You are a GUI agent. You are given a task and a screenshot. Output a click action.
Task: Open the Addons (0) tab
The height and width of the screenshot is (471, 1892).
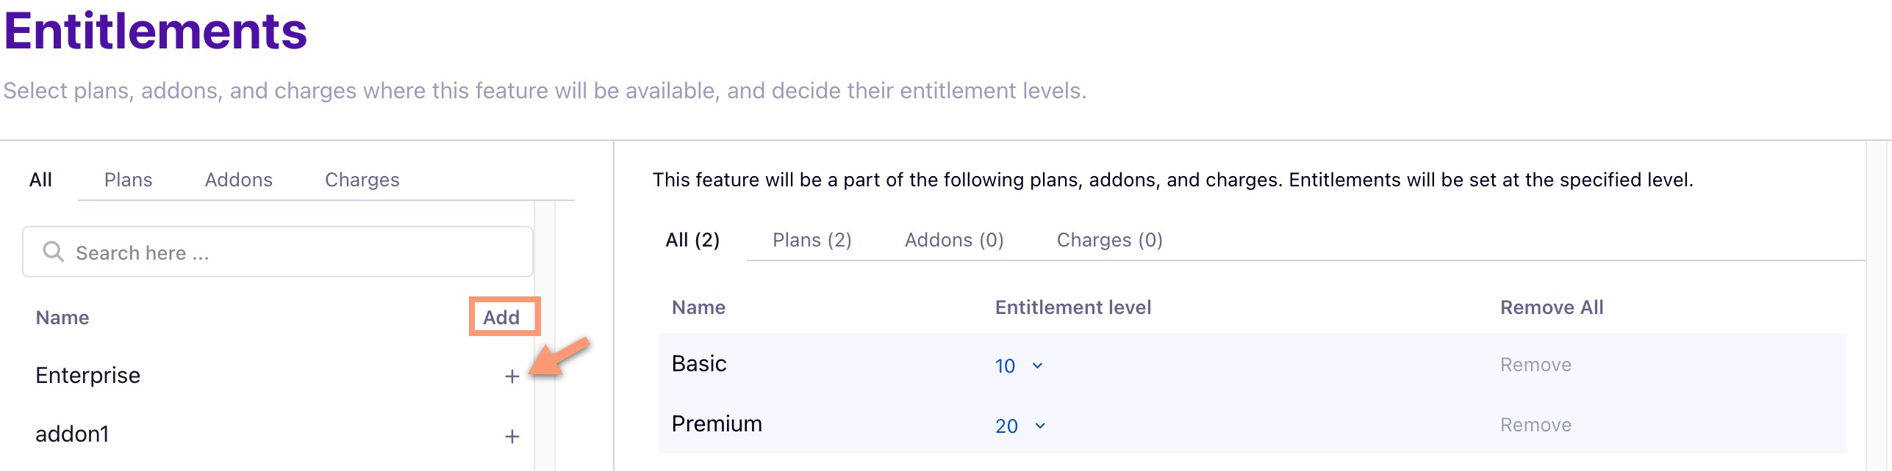pyautogui.click(x=953, y=240)
